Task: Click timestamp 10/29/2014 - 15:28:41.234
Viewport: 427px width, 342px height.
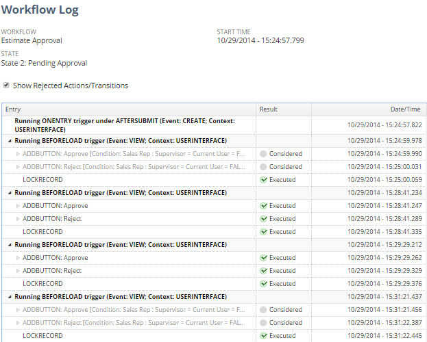Action: point(385,193)
